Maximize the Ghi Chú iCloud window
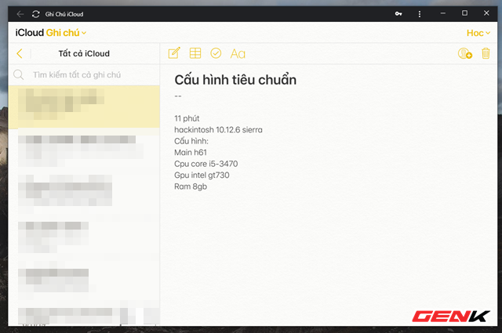Screen dimensions: 502x333 point(464,13)
